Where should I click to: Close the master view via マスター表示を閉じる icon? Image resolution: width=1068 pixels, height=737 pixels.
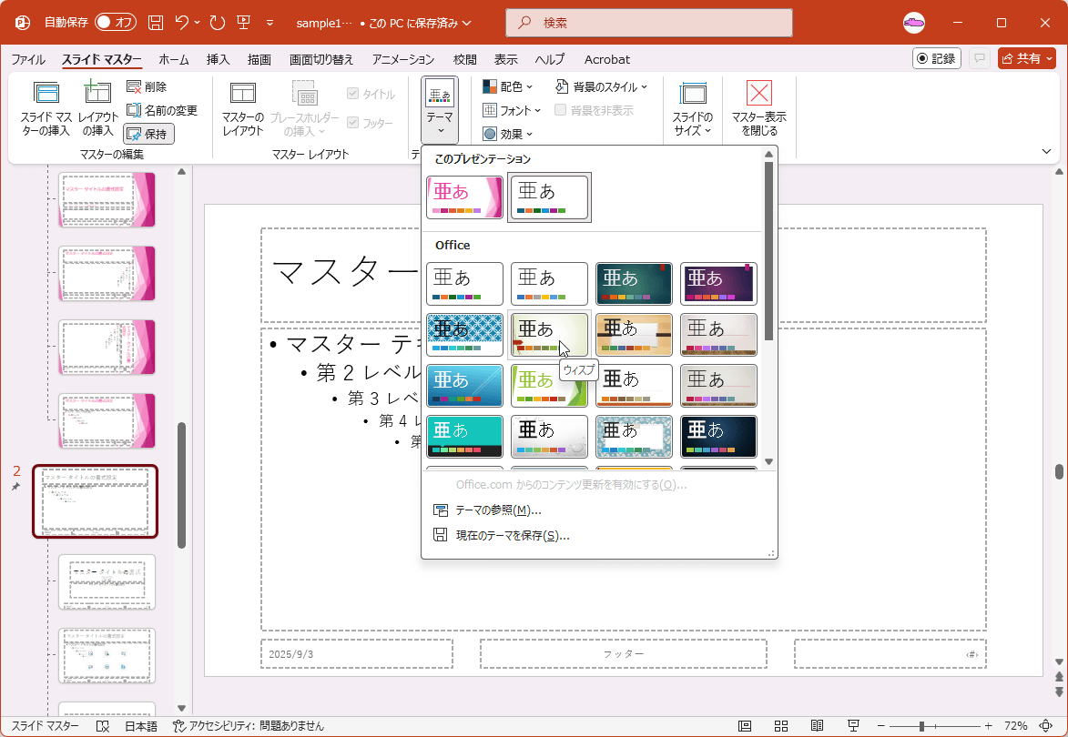[757, 109]
